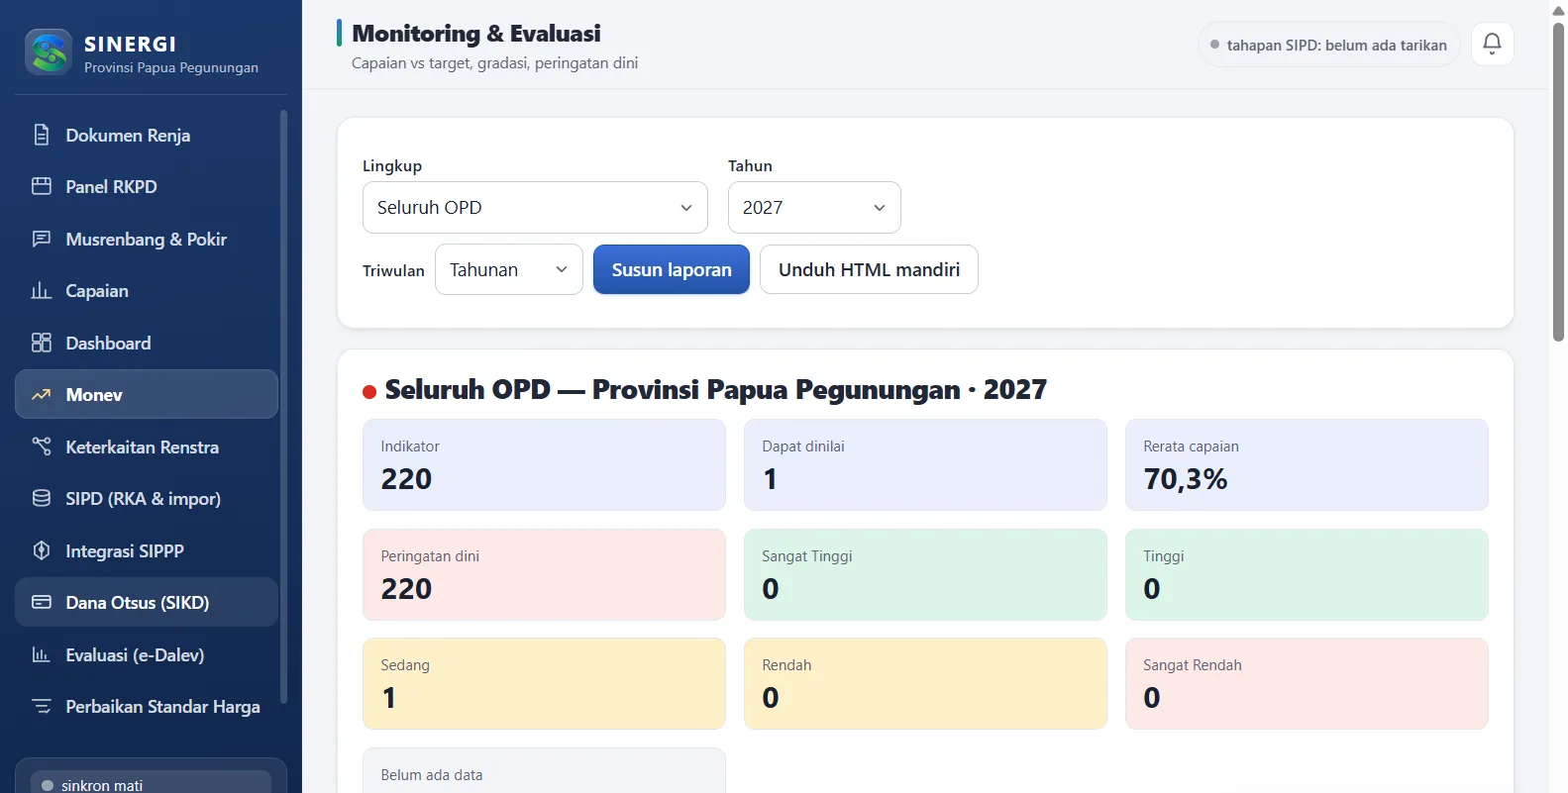This screenshot has width=1568, height=793.
Task: Open Dana Otsus (SIKD)
Action: [147, 602]
